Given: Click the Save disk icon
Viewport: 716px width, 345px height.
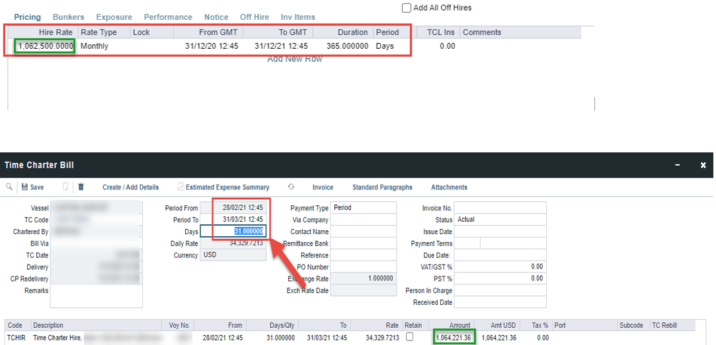Looking at the screenshot, I should tap(24, 187).
